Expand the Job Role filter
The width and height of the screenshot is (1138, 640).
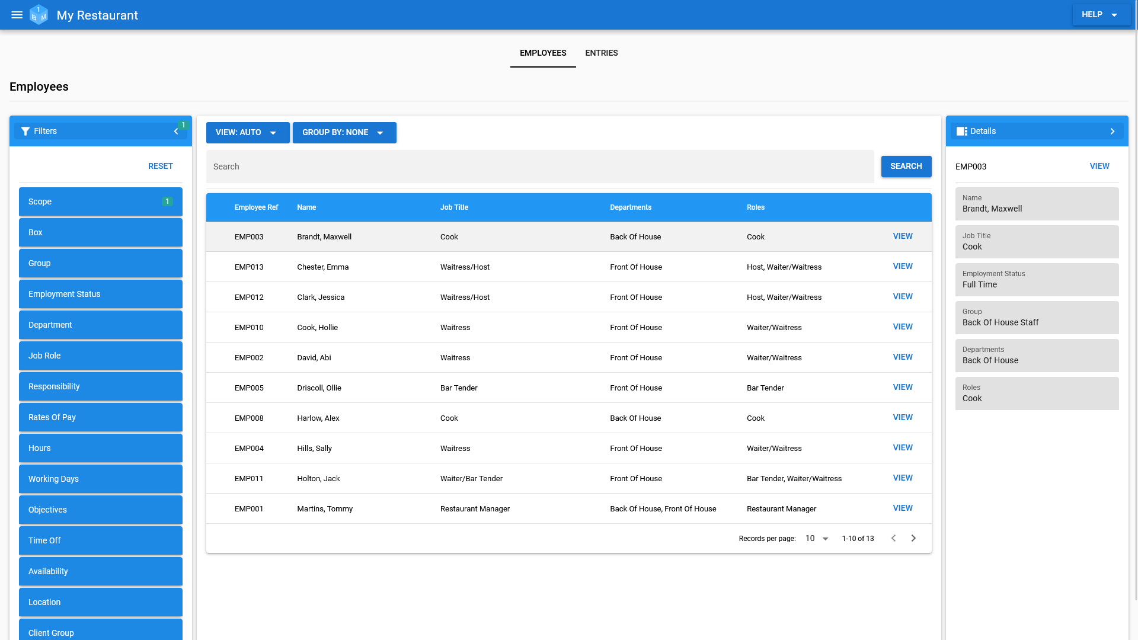(x=101, y=356)
